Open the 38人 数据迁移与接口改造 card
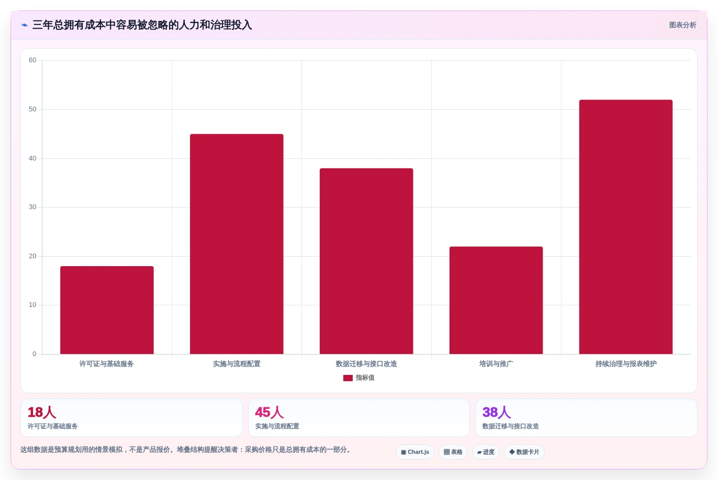Viewport: 718px width, 480px height. (586, 418)
